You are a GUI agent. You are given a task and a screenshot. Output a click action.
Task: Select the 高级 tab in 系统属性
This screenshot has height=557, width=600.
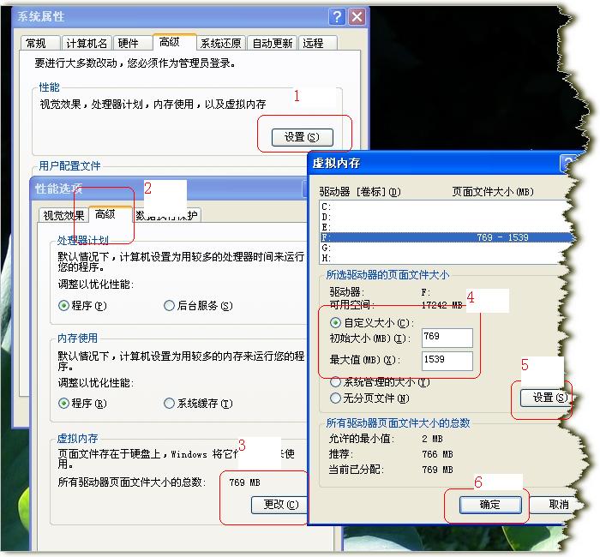point(174,42)
